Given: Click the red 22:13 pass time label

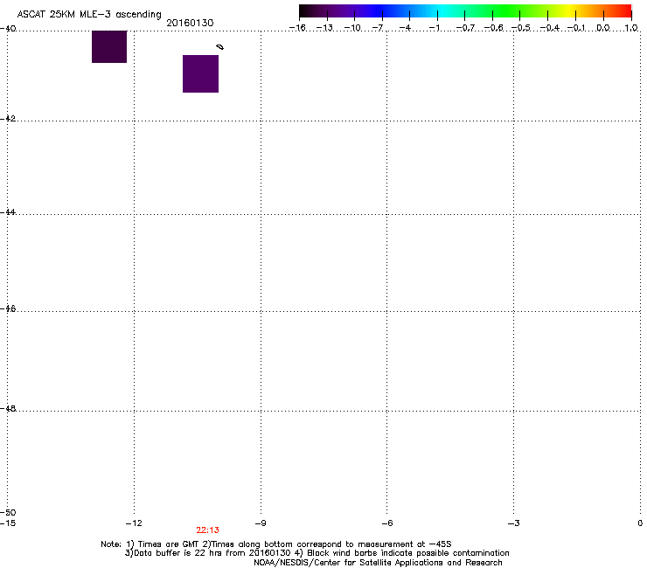Looking at the screenshot, I should [207, 530].
